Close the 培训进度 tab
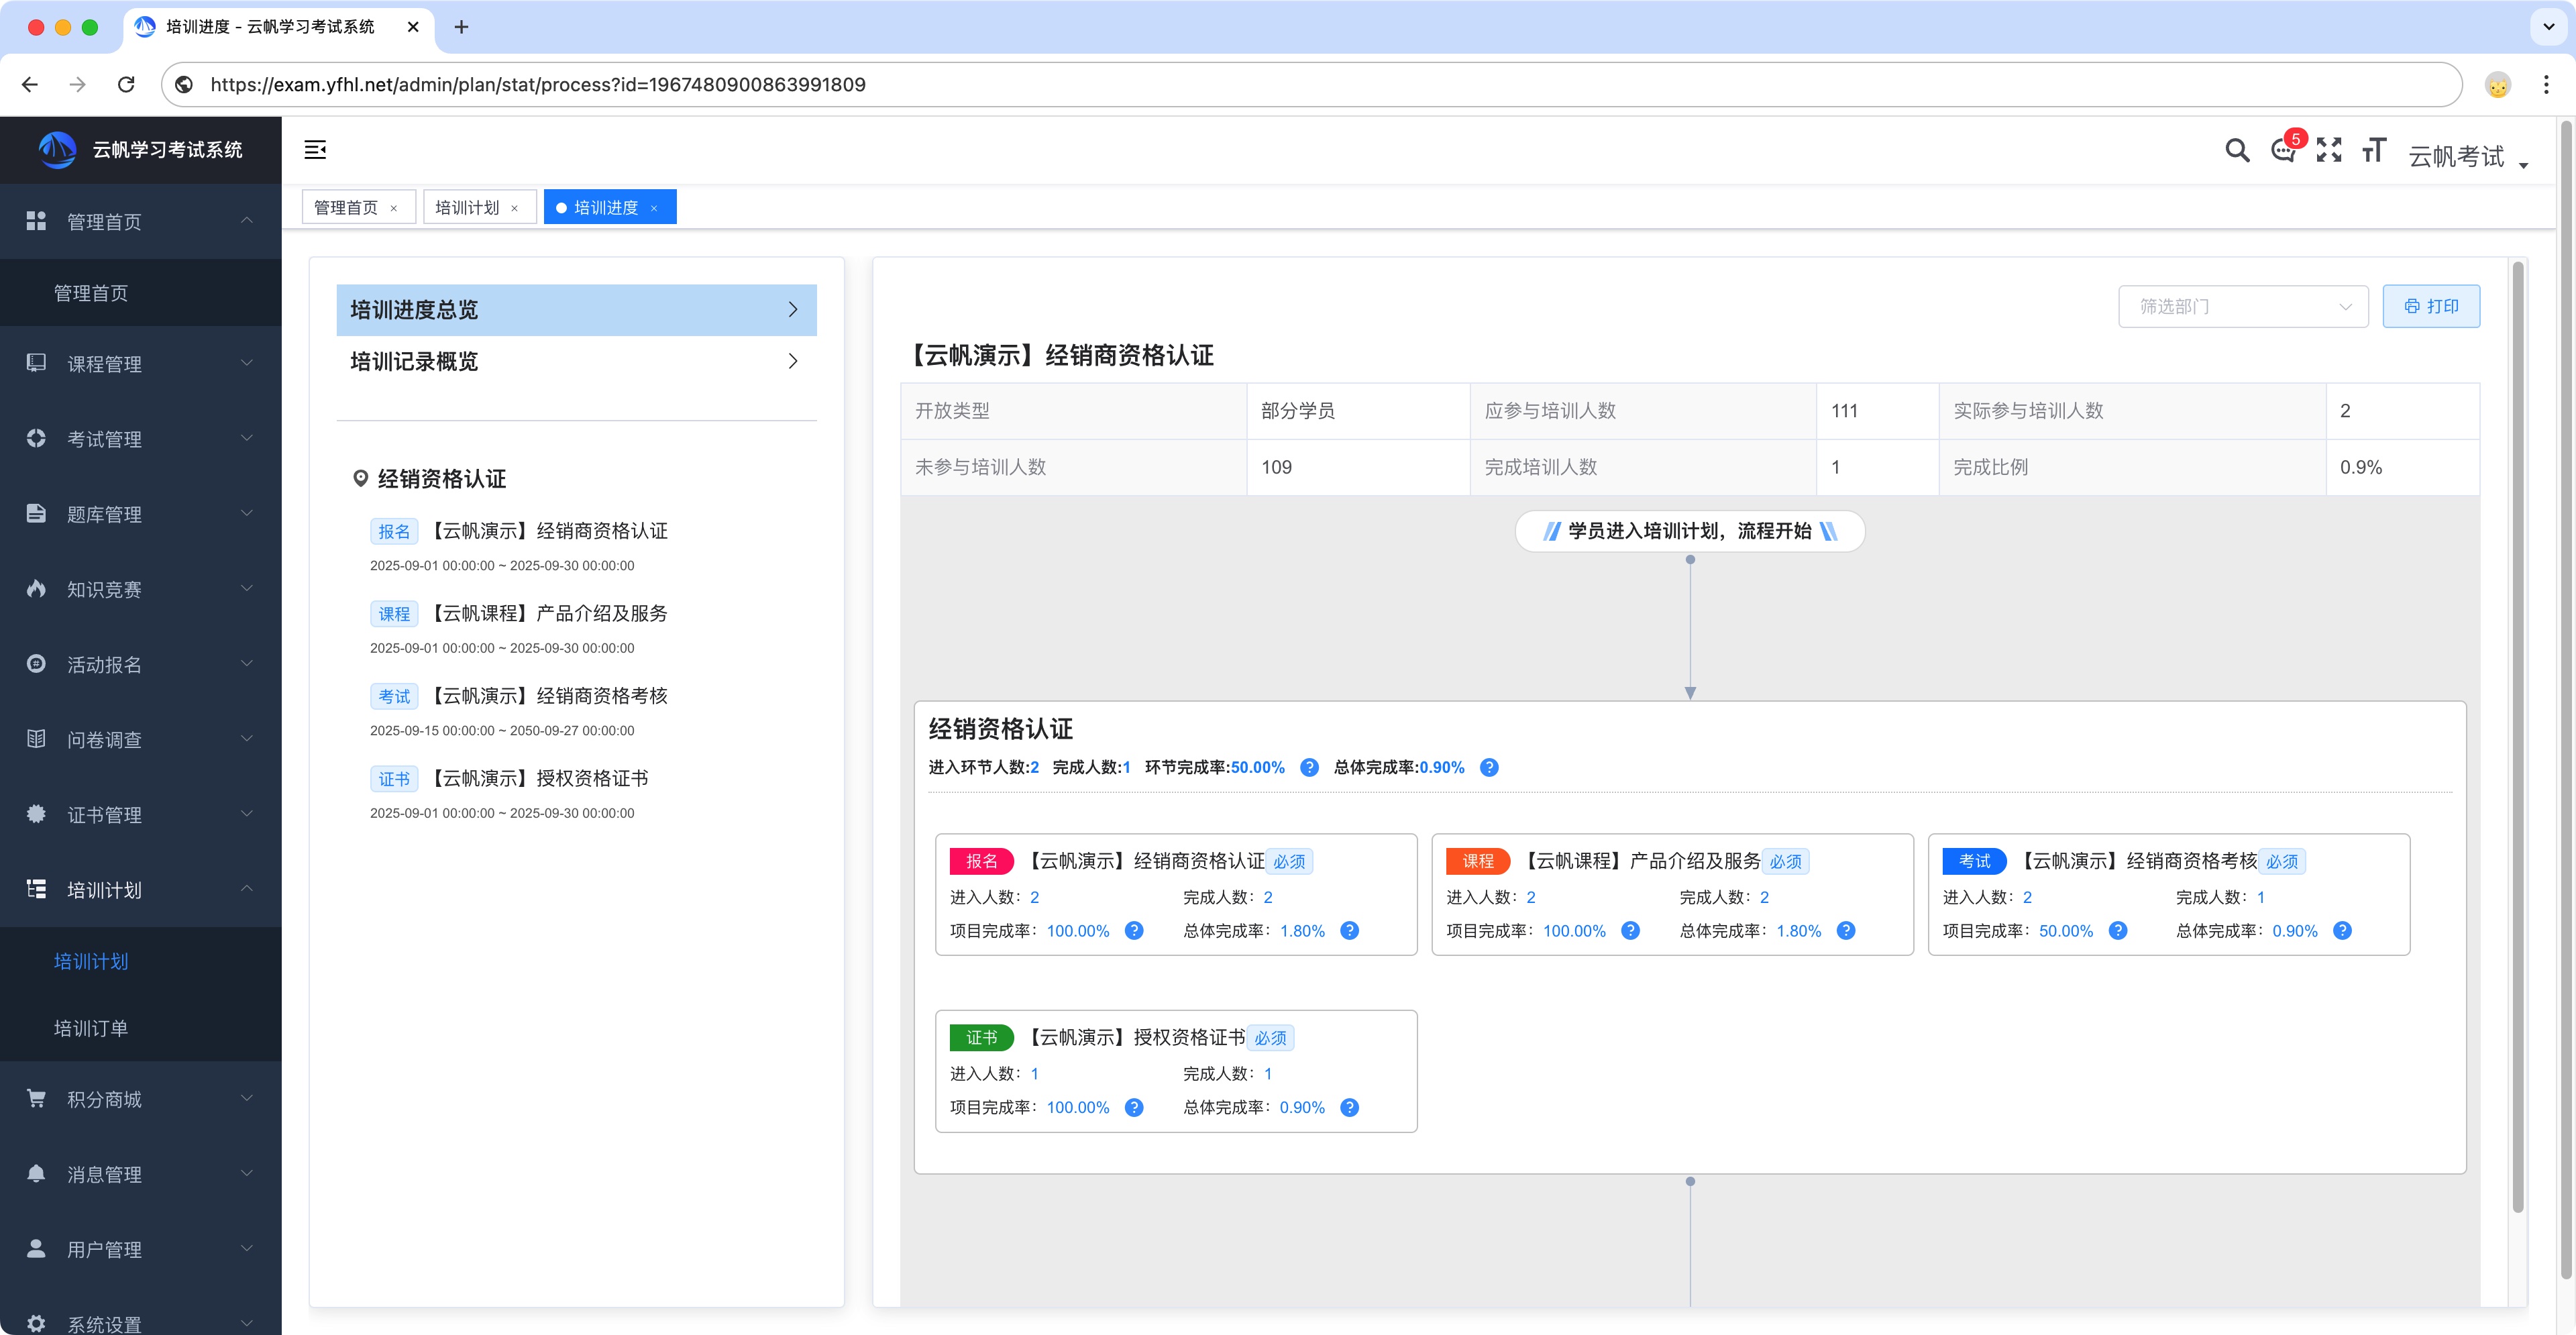2576x1335 pixels. pyautogui.click(x=654, y=208)
